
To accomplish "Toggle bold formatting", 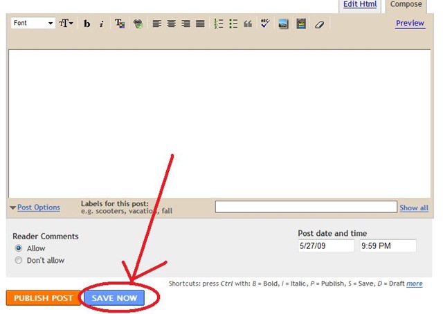I will (87, 24).
